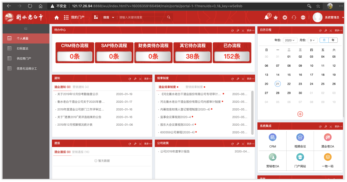Open the 年份 2020 dropdown
347x182 pixels.
click(x=290, y=40)
